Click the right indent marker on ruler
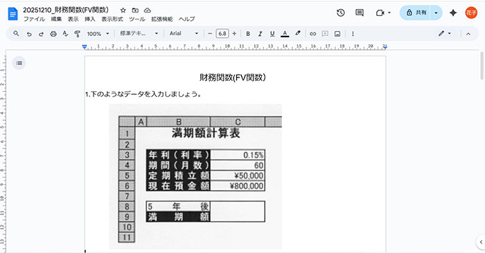 click(385, 47)
